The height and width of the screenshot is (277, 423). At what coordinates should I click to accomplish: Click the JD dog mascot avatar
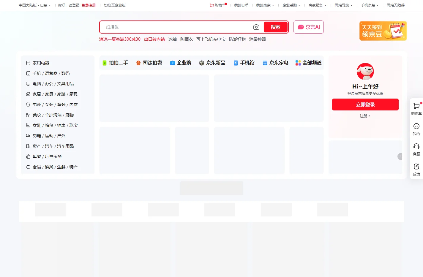coord(365,72)
